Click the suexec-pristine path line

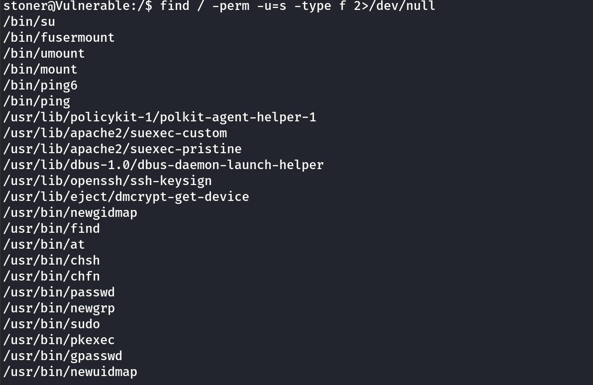coord(122,149)
